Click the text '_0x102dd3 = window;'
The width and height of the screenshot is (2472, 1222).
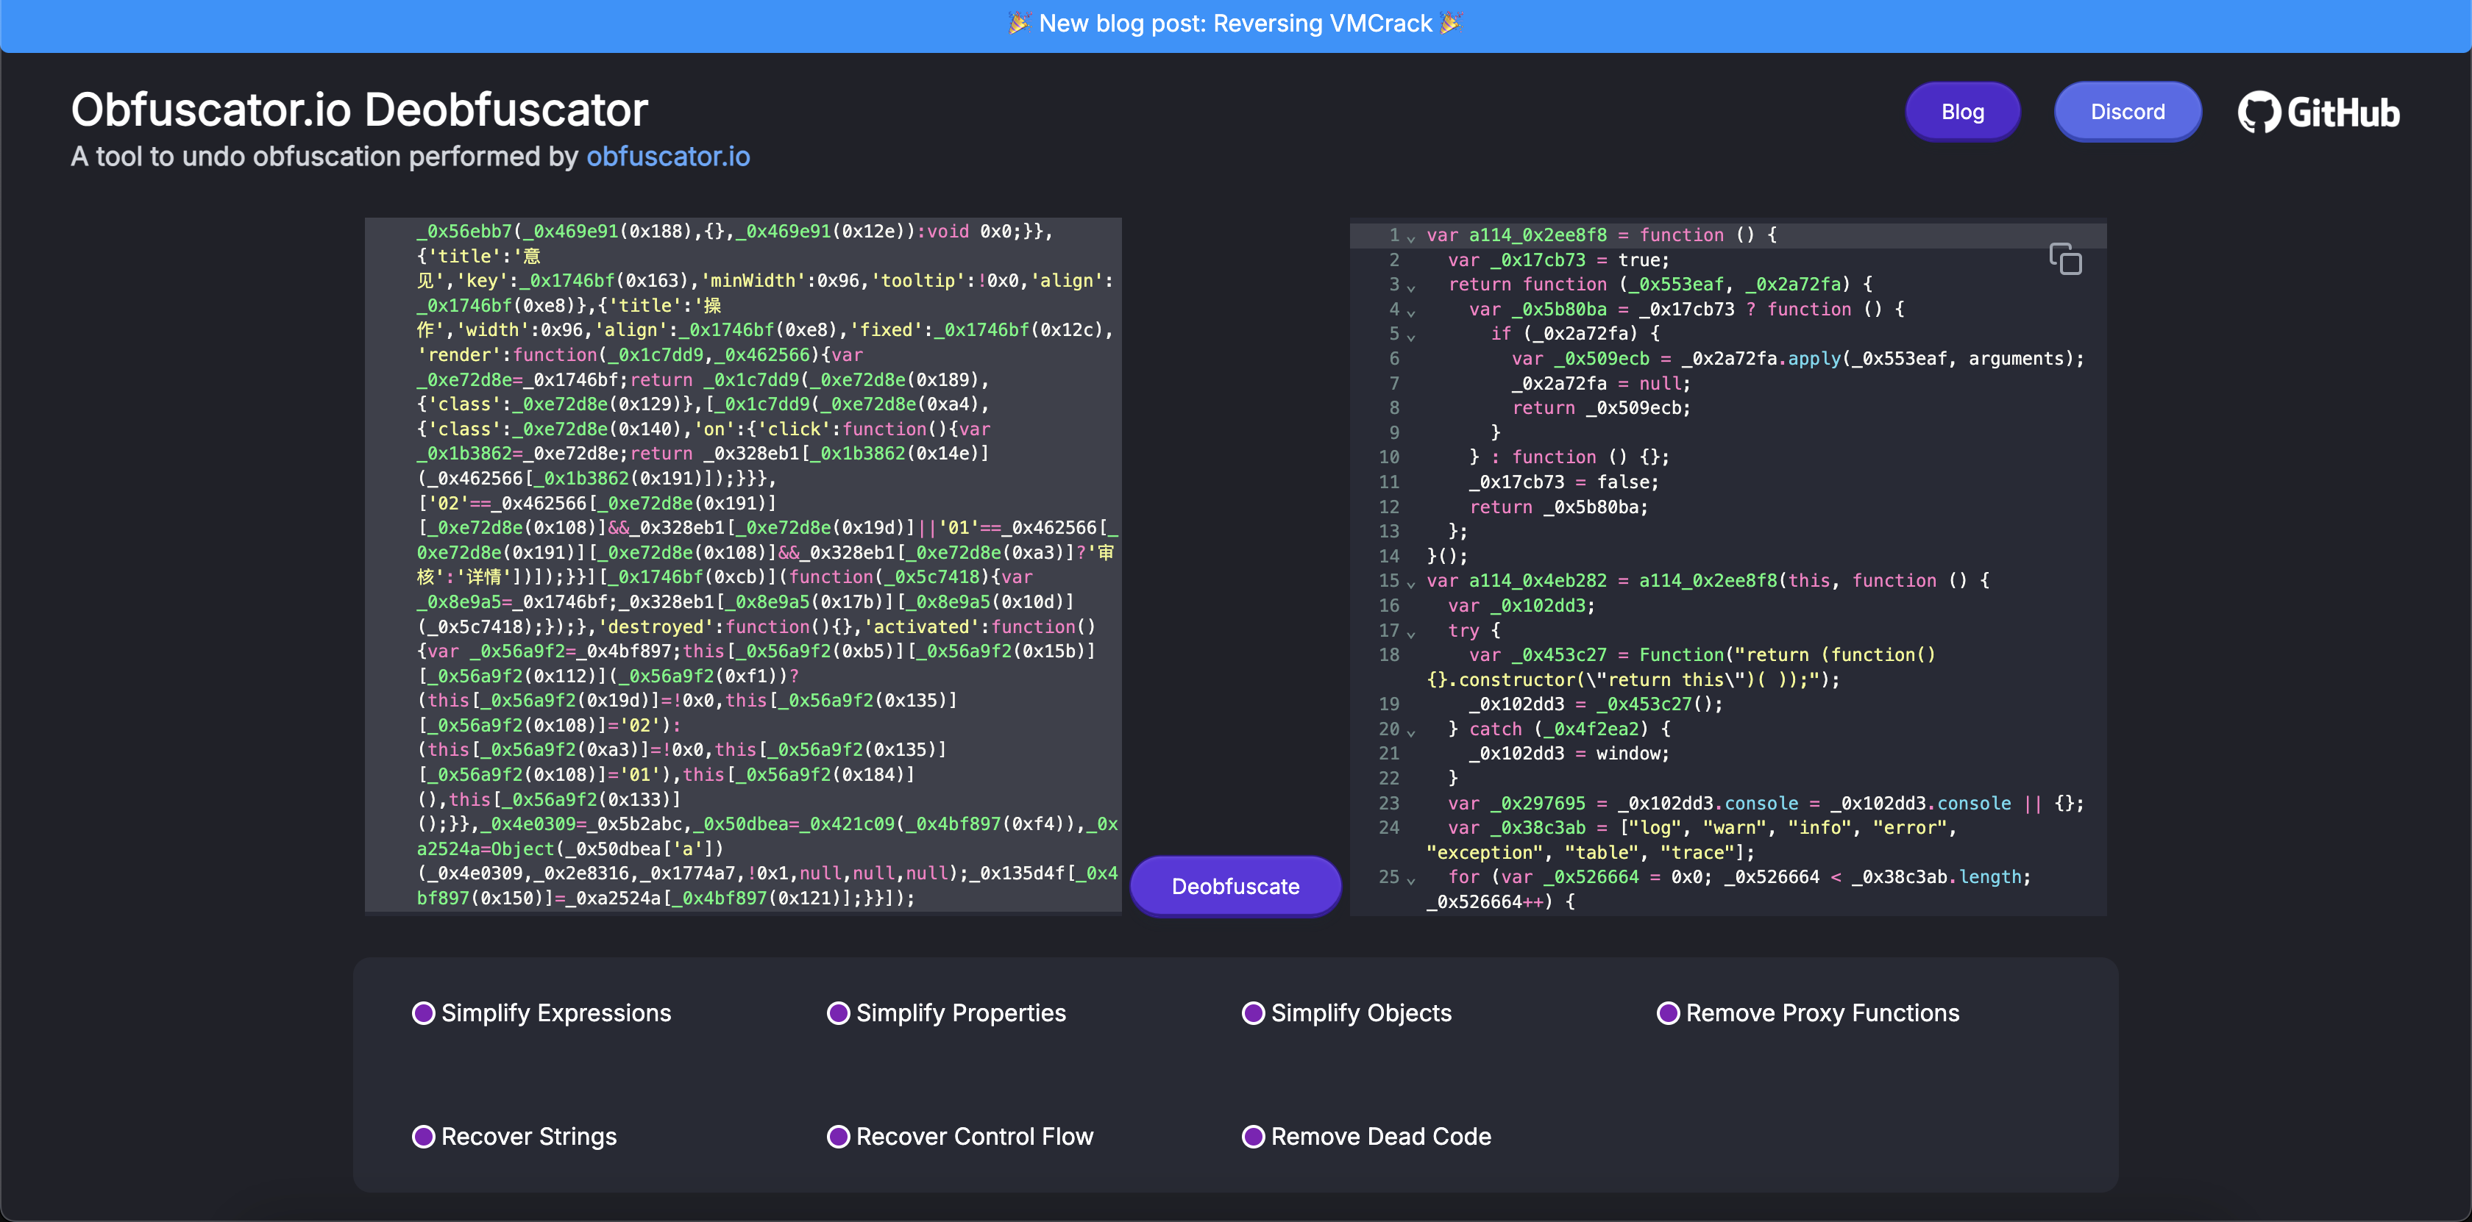pyautogui.click(x=1570, y=754)
